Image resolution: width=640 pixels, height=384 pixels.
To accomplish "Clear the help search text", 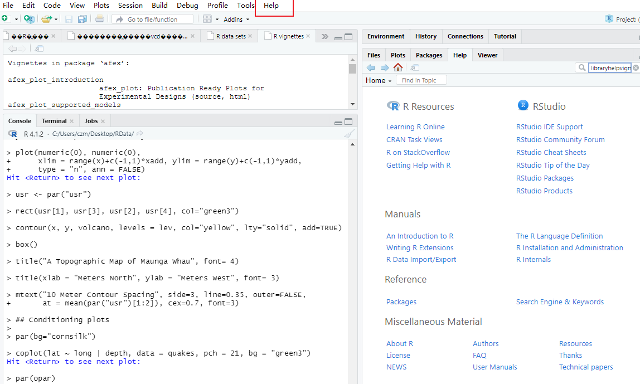I will (x=636, y=68).
